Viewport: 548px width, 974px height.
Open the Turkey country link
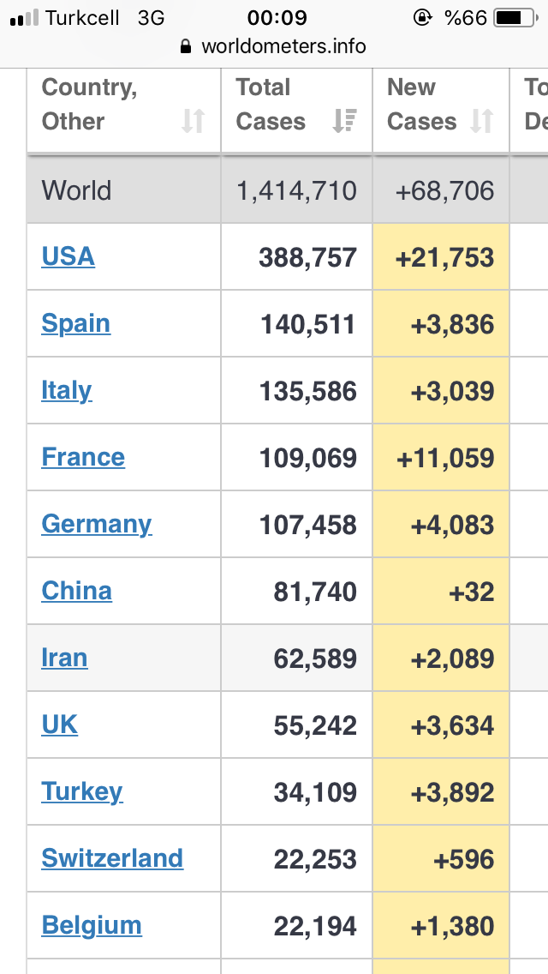coord(82,792)
